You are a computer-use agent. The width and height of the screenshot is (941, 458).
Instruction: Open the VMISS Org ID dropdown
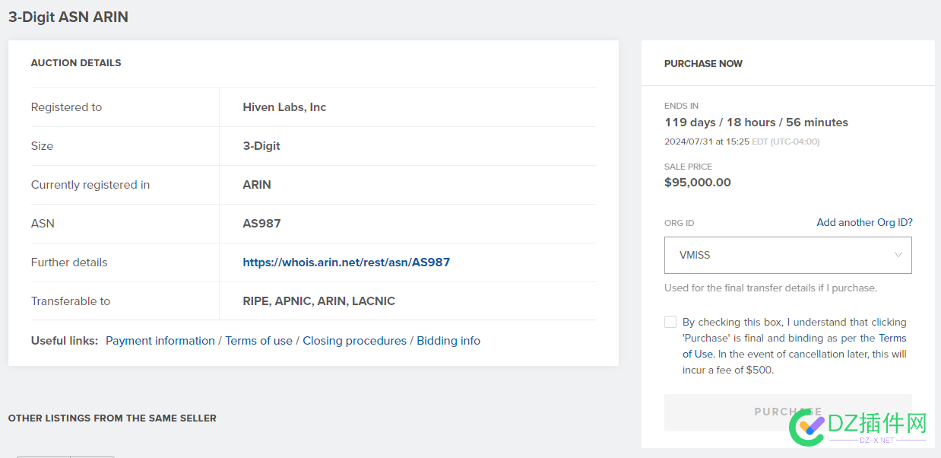coord(787,255)
